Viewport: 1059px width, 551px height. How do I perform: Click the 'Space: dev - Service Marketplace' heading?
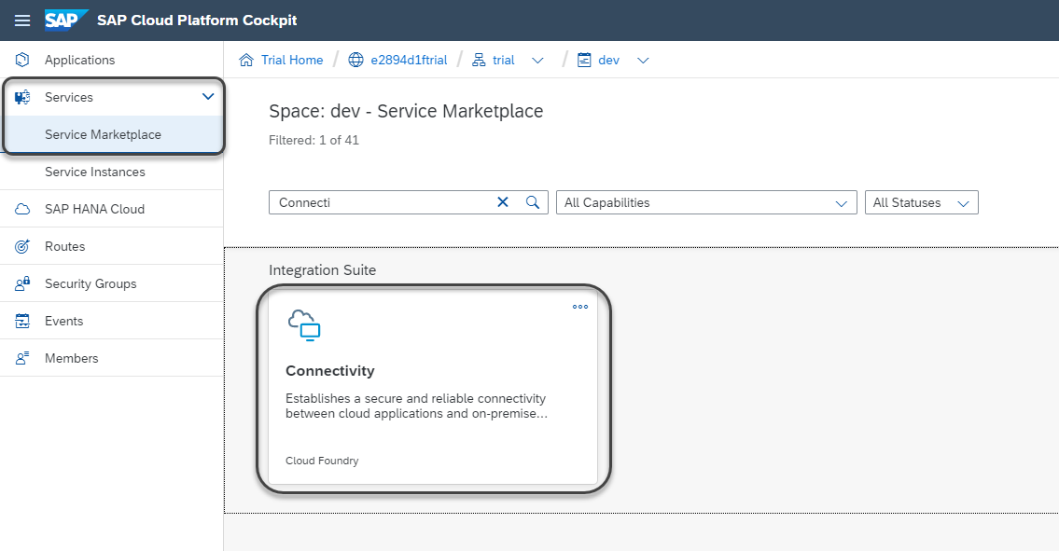tap(406, 112)
